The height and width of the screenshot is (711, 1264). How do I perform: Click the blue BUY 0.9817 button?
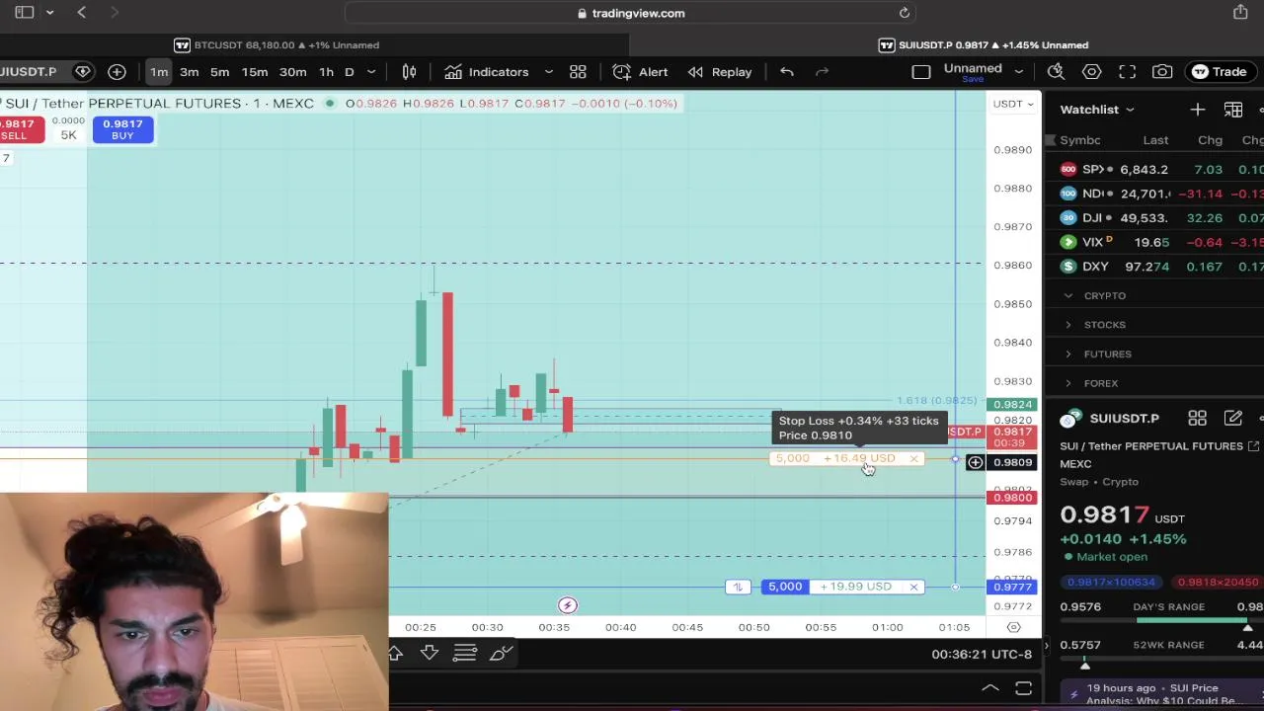[x=122, y=129]
